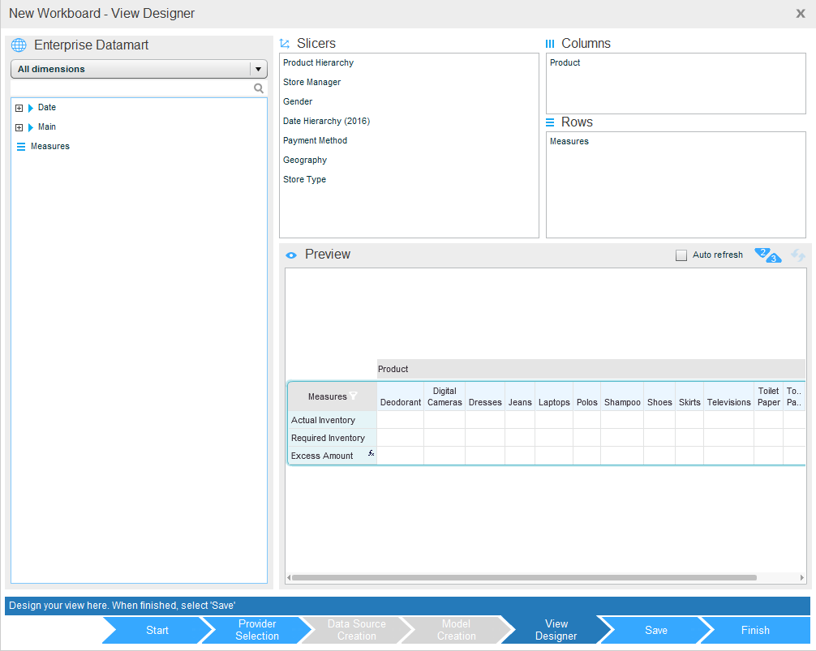Screen dimensions: 816x651
Task: Click the Skirts column header
Action: [689, 396]
